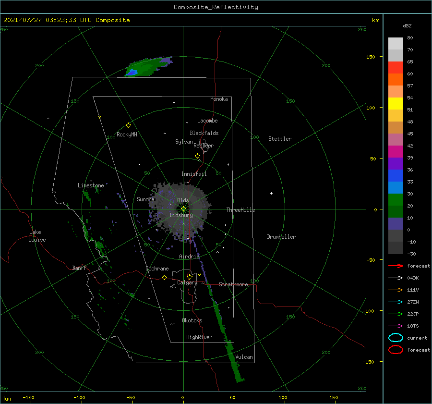Click the Banff label on map
The image size is (432, 404).
[x=79, y=268]
